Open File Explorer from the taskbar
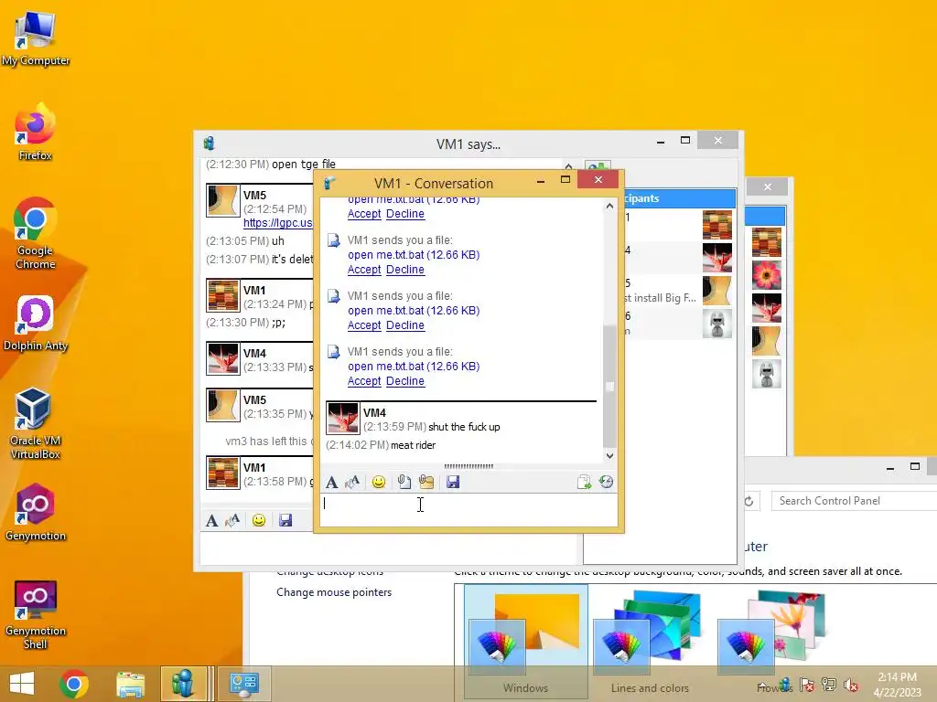This screenshot has height=702, width=937. pos(130,684)
